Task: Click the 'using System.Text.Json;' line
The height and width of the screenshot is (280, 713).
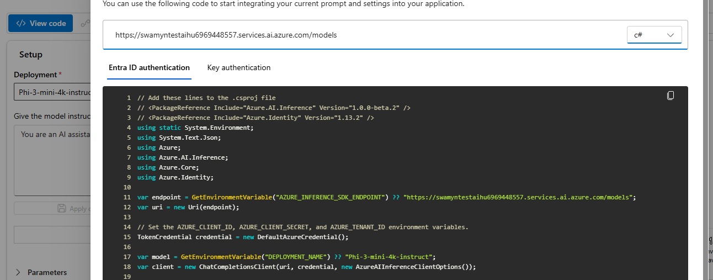Action: click(x=179, y=138)
